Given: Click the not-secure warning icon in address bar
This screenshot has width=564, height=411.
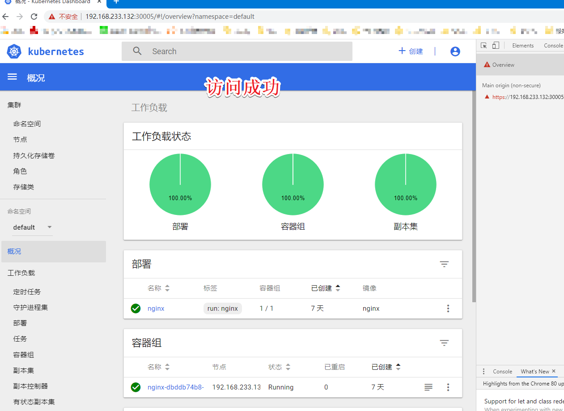Looking at the screenshot, I should 52,17.
